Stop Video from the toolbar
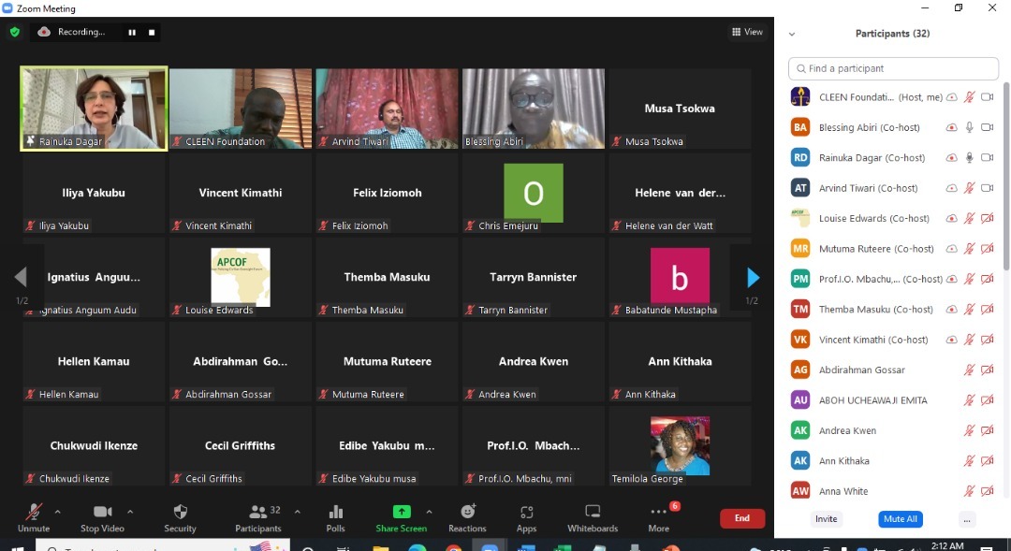Screen dimensions: 1011x551 tap(103, 518)
